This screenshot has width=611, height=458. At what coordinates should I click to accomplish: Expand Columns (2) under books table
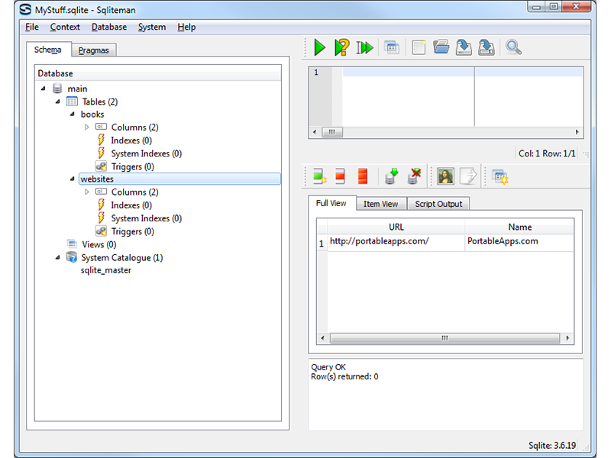pyautogui.click(x=87, y=127)
